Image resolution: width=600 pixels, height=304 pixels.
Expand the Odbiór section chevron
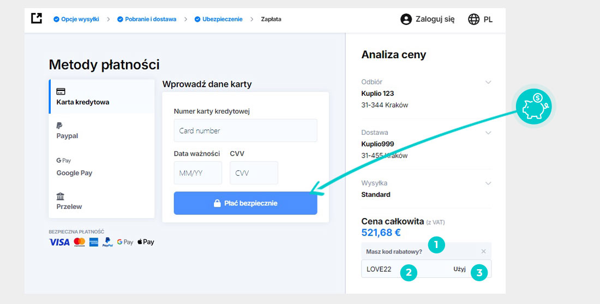488,82
